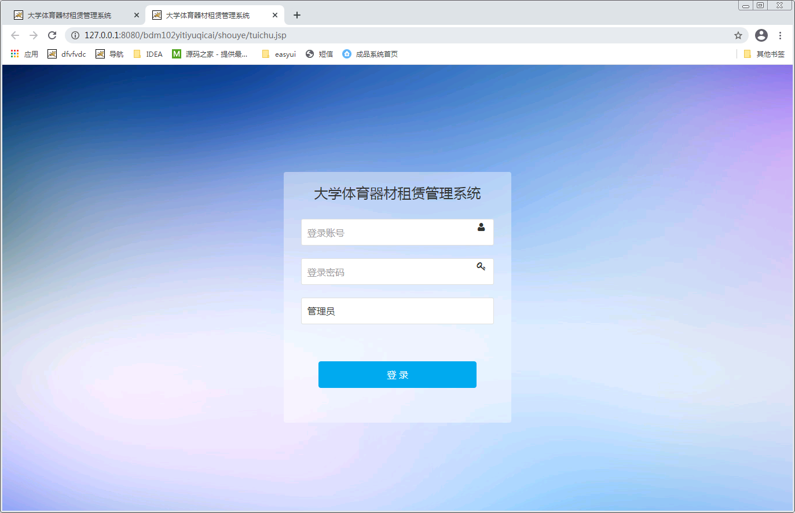Screen dimensions: 795x513
Task: Expand the 其他书签 folder
Action: point(764,54)
